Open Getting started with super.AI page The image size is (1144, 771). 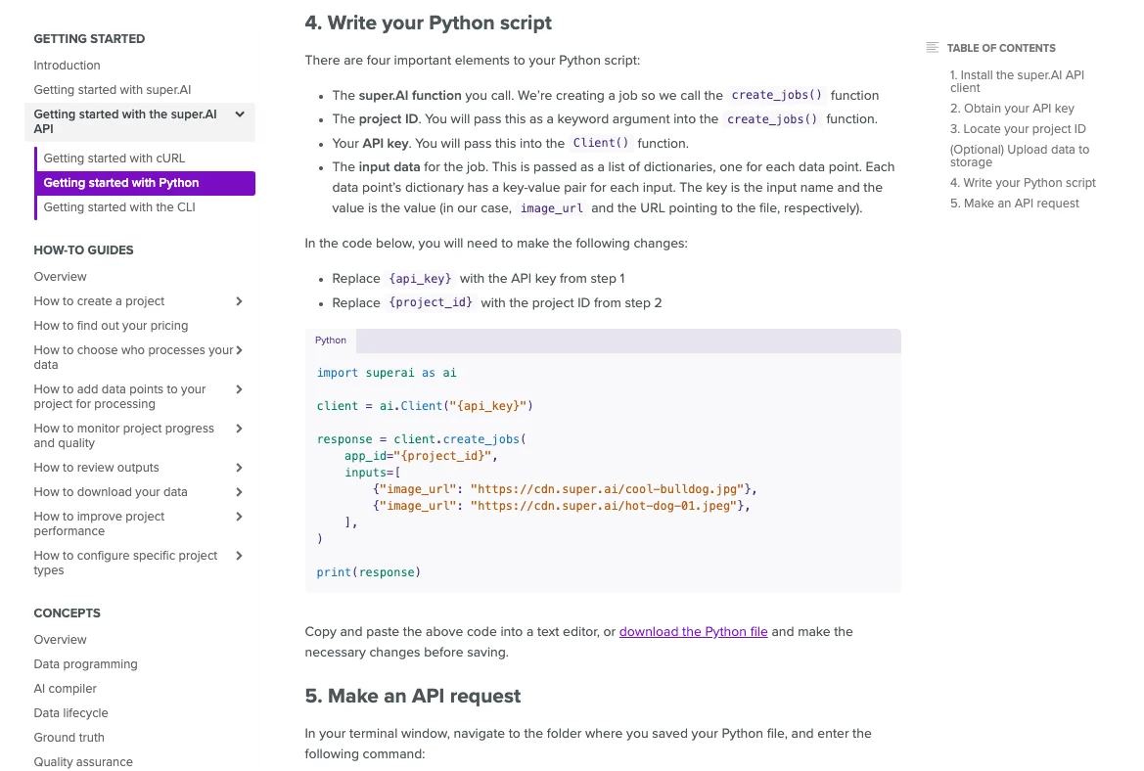click(x=113, y=90)
